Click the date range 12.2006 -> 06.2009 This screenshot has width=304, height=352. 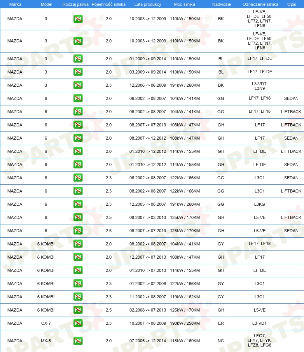(x=148, y=85)
